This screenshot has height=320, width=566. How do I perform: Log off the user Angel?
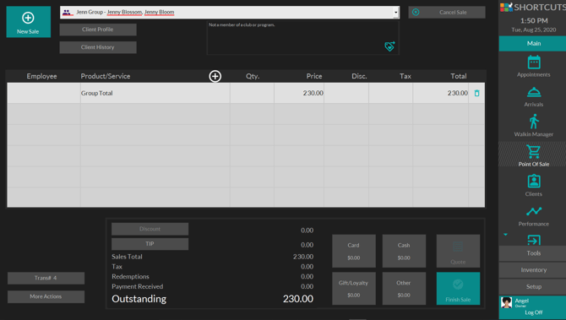[534, 312]
